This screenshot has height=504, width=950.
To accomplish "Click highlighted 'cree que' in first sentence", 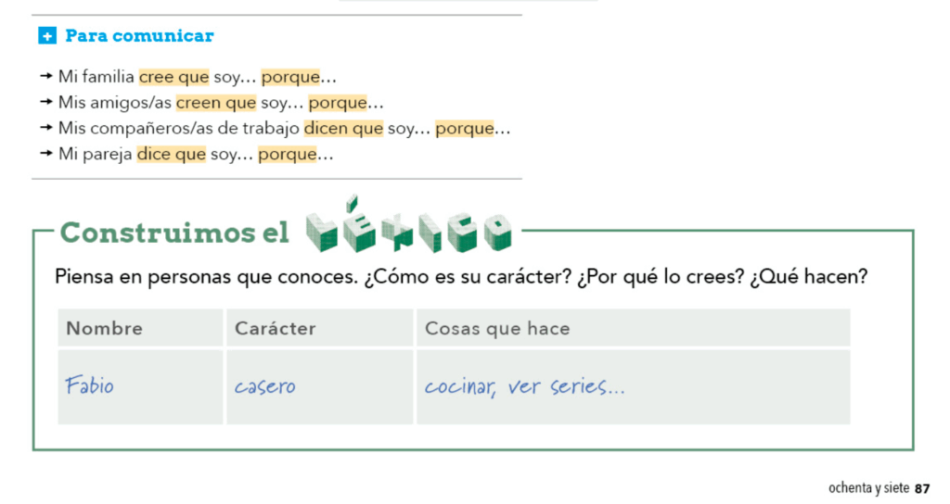I will pos(173,77).
